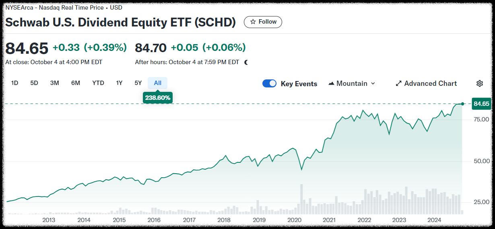This screenshot has width=495, height=229.
Task: Open the Mountain chart type dropdown
Action: tap(352, 83)
